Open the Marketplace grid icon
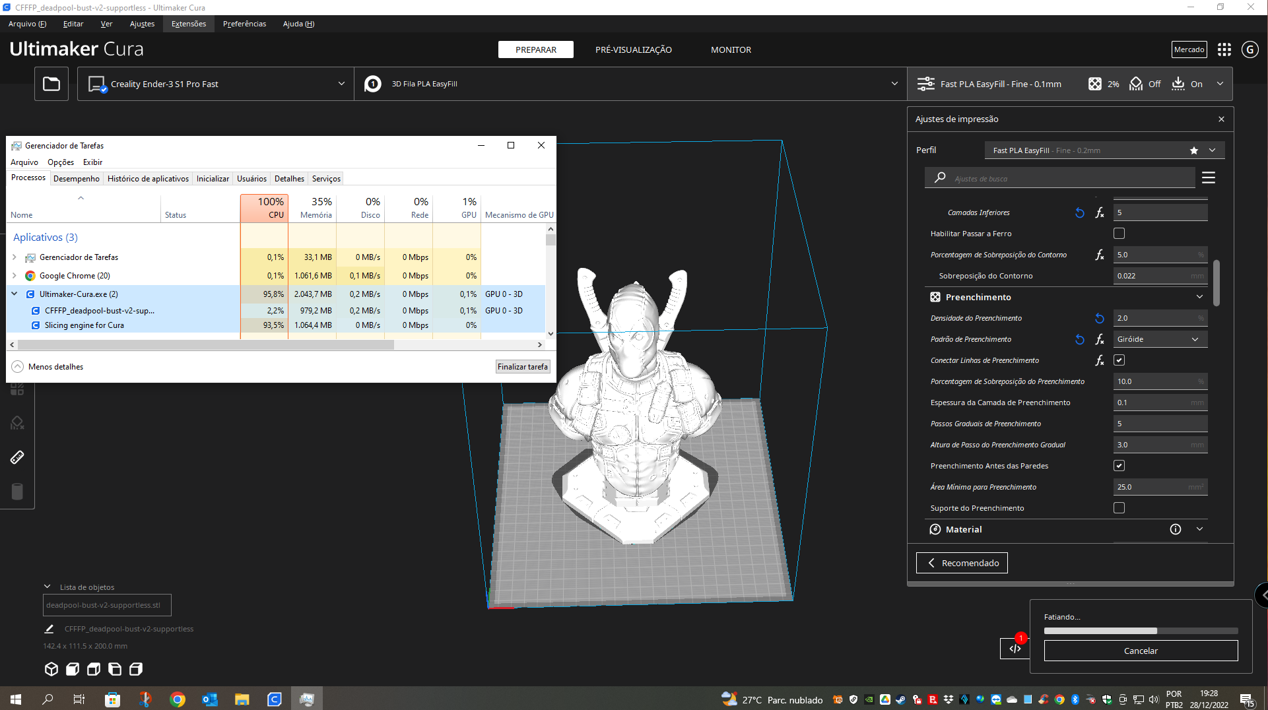 pos(1224,49)
